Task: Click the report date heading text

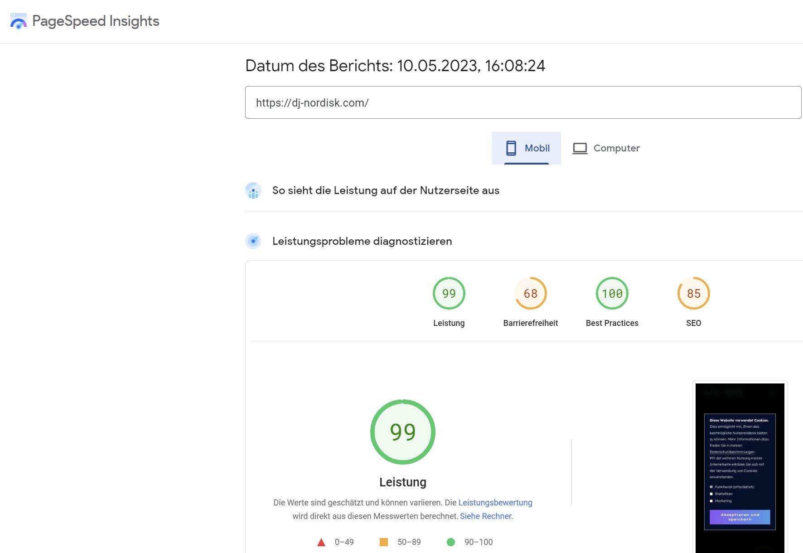Action: (395, 66)
